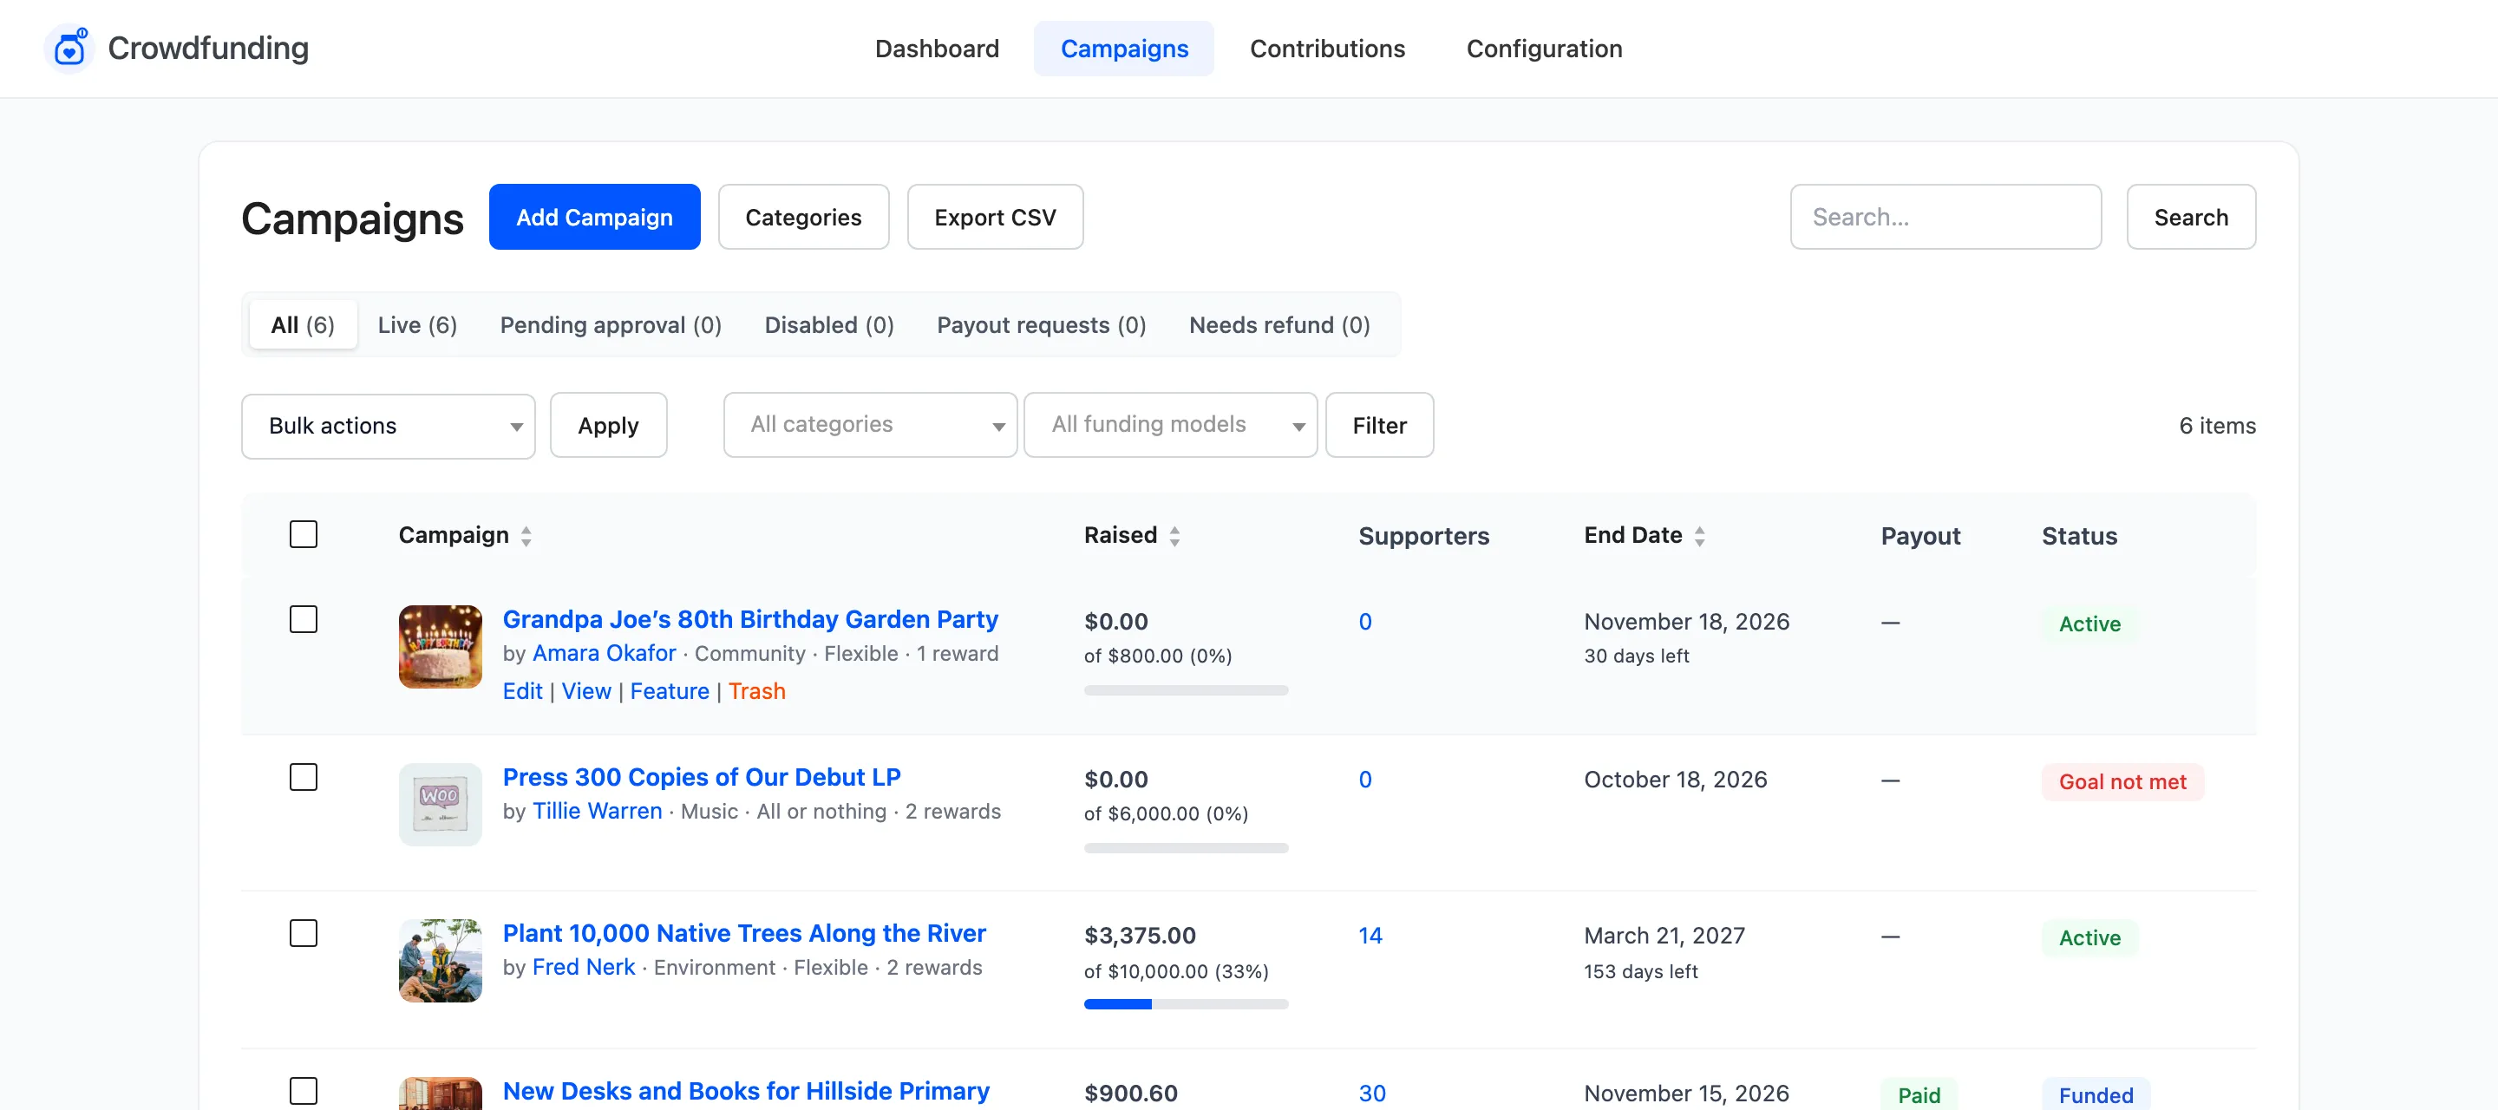Image resolution: width=2498 pixels, height=1110 pixels.
Task: Open the Configuration menu
Action: coord(1544,49)
